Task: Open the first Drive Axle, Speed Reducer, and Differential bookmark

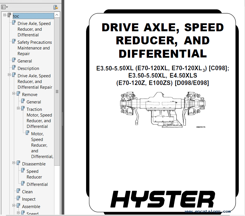Action: 34,29
